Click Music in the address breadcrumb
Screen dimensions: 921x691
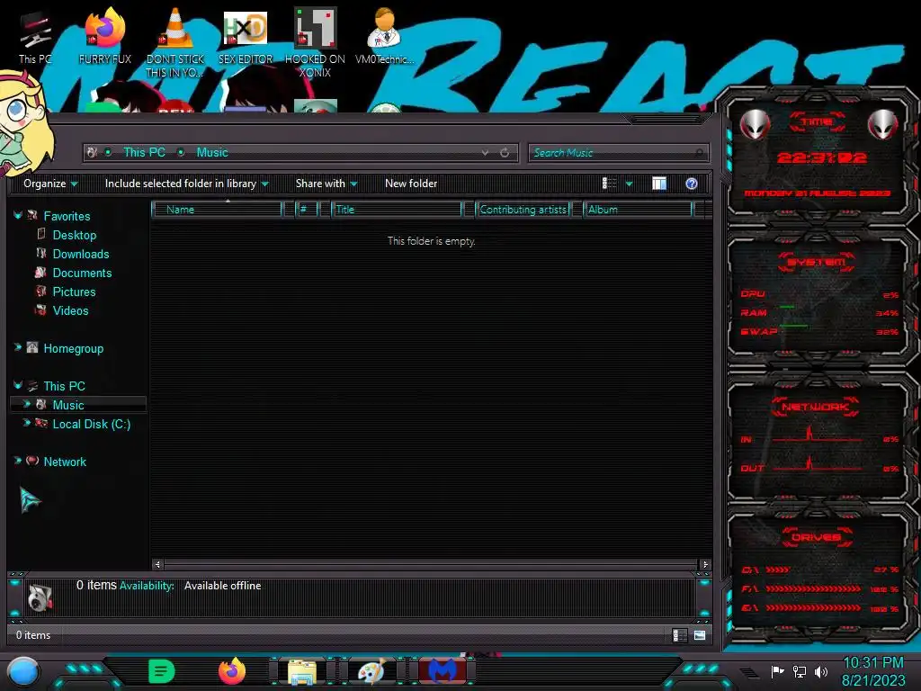[x=212, y=153]
